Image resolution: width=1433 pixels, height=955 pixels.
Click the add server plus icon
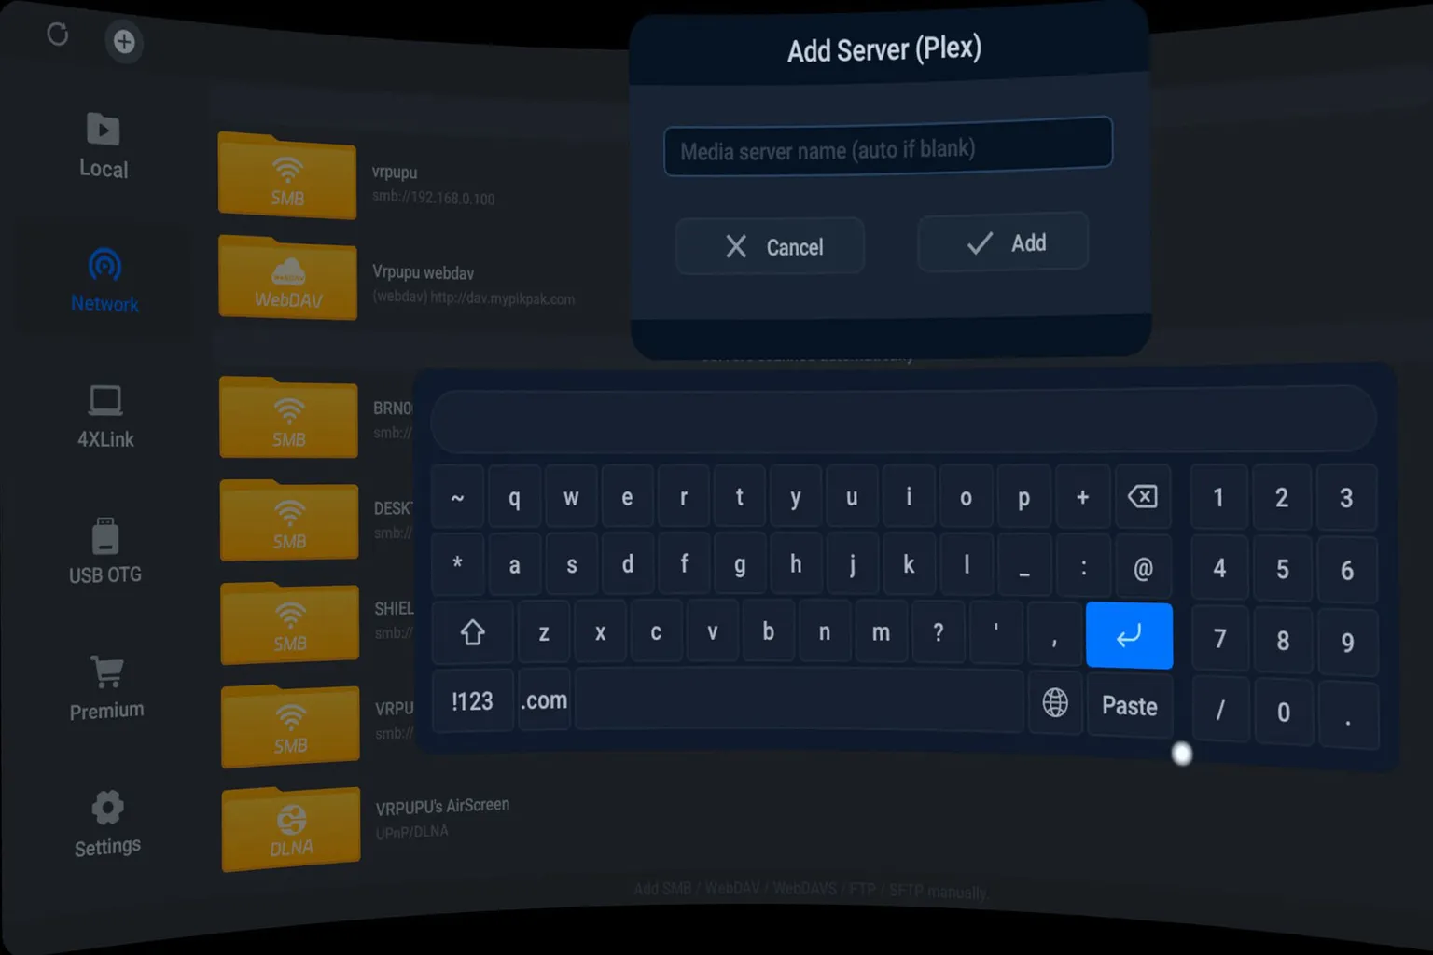tap(124, 41)
